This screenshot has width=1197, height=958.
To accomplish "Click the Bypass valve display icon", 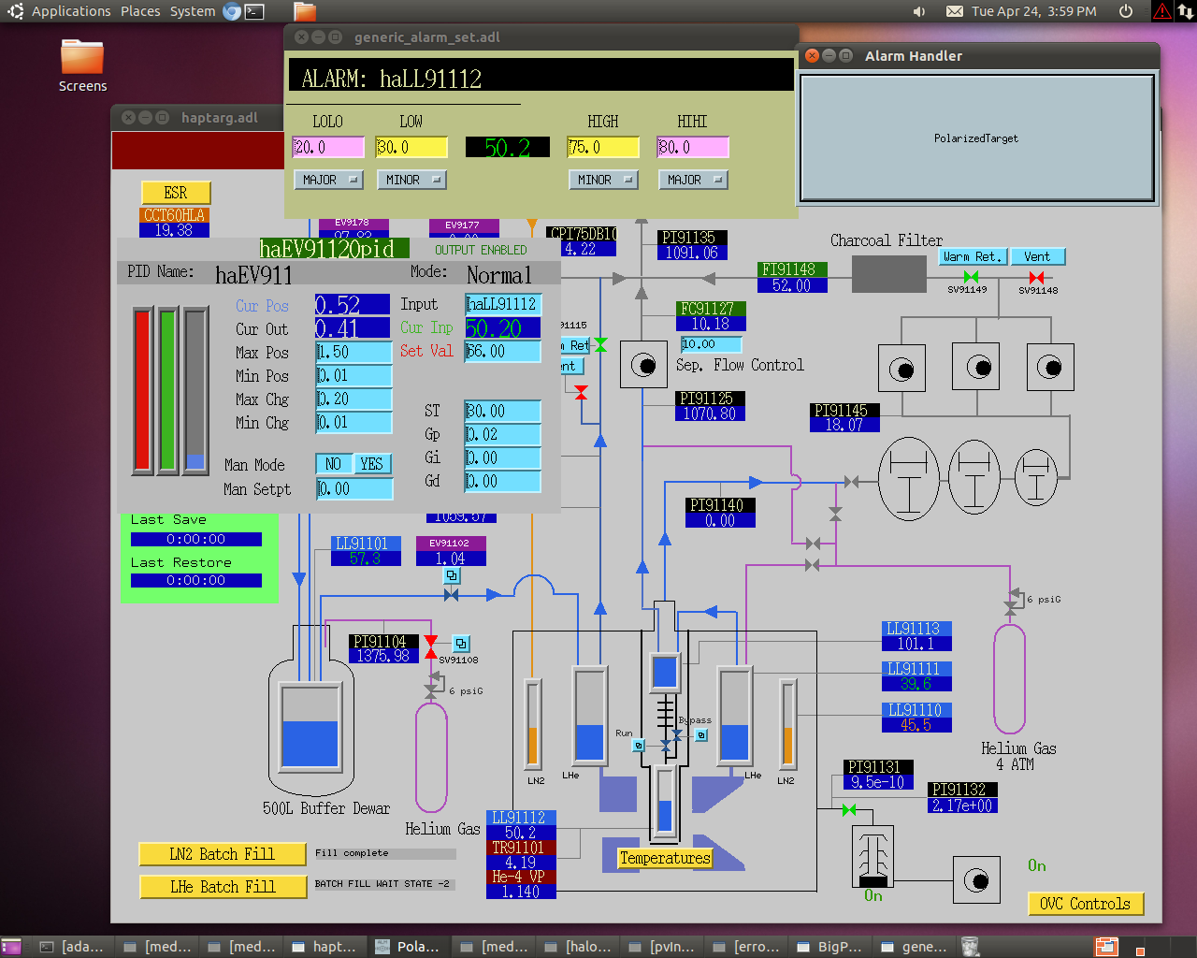I will tap(701, 735).
